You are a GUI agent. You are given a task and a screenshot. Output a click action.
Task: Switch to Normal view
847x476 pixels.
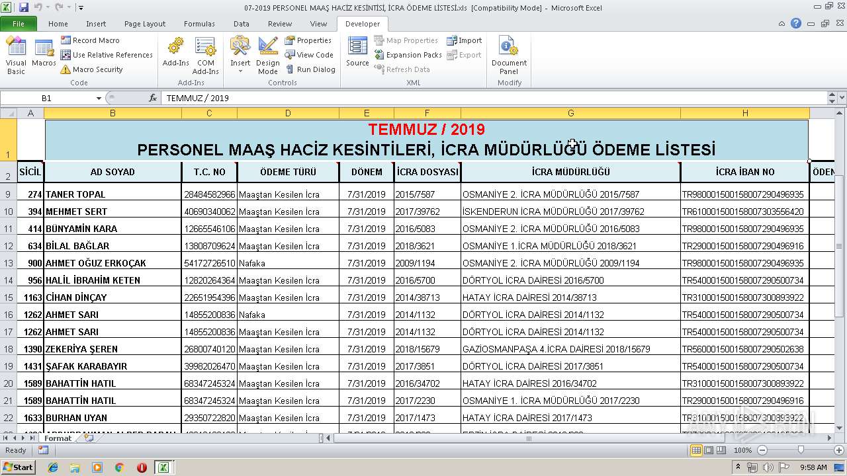[695, 450]
